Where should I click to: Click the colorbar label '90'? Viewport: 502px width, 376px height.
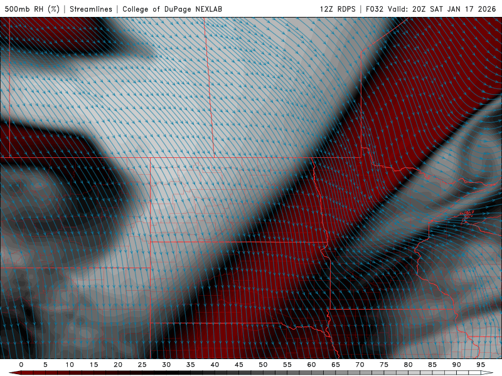pos(456,365)
